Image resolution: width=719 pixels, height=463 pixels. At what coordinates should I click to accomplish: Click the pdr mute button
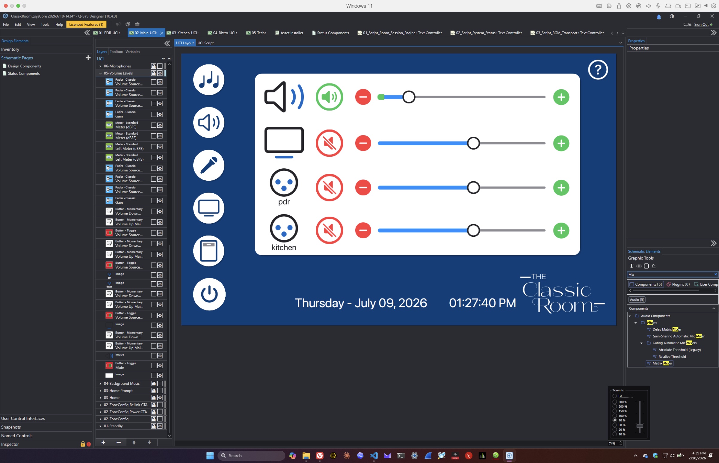coord(329,188)
